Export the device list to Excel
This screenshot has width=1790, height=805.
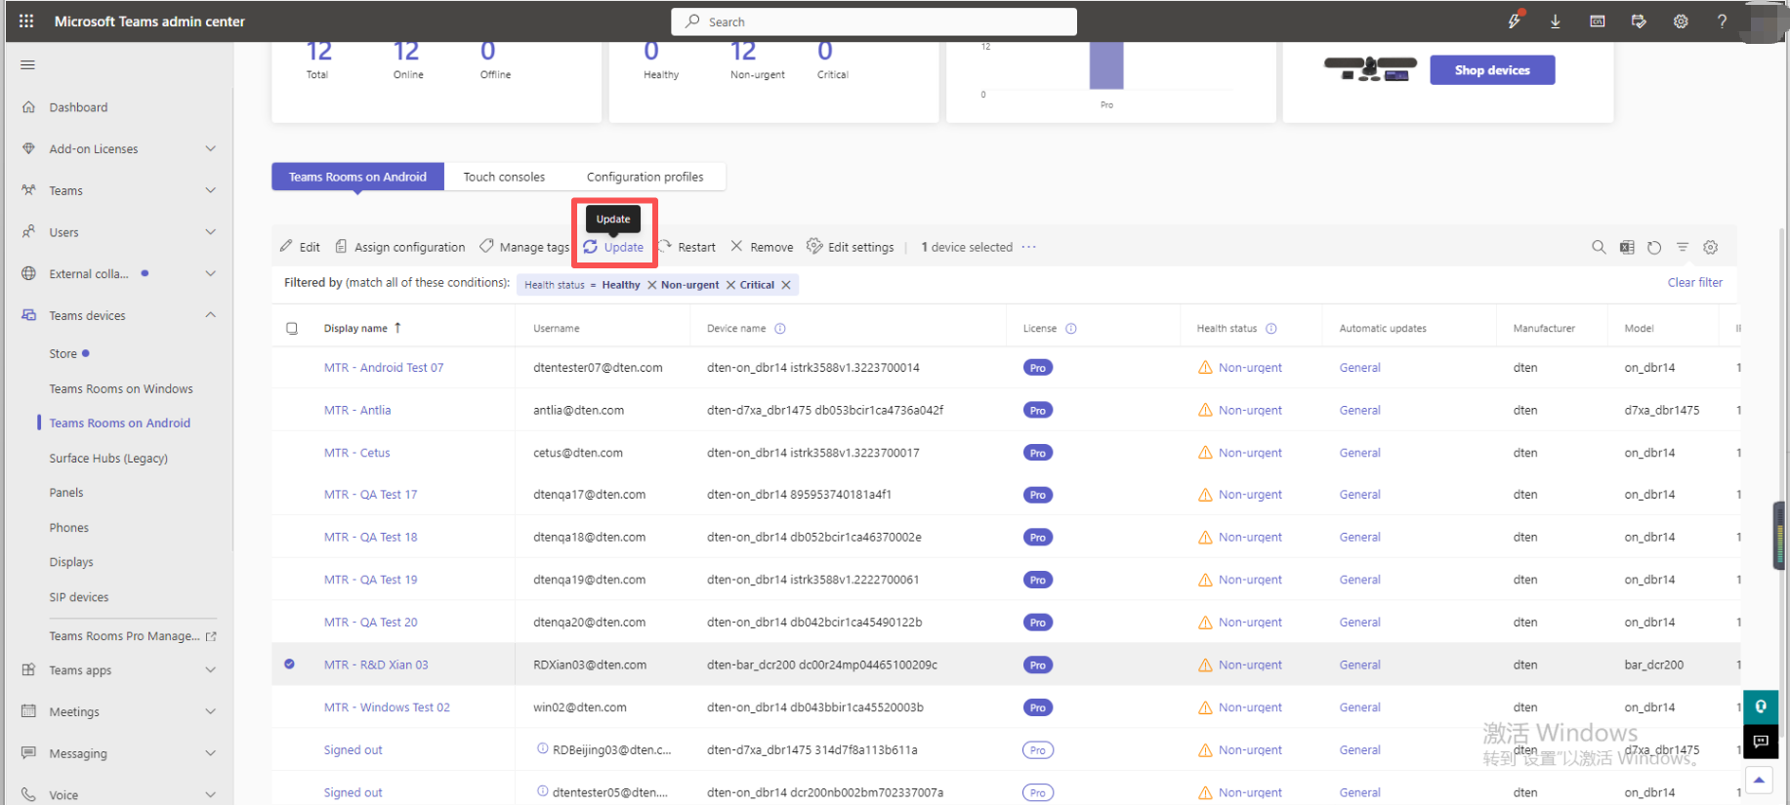(1627, 247)
